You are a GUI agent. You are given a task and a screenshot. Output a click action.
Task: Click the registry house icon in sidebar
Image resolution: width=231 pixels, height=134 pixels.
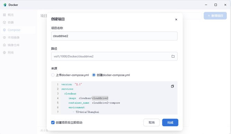click(5, 45)
